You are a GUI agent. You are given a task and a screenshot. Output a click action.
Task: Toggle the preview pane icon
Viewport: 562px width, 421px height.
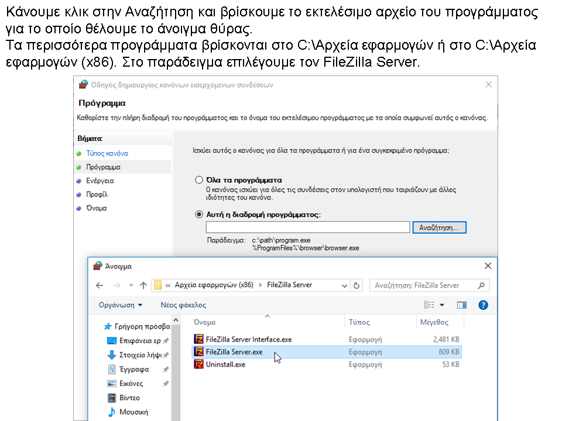pos(462,305)
